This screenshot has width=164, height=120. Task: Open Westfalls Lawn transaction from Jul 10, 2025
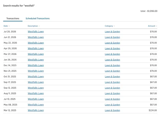[36, 99]
